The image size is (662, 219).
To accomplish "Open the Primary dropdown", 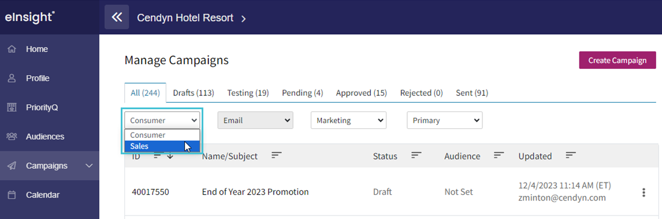I will (x=445, y=120).
